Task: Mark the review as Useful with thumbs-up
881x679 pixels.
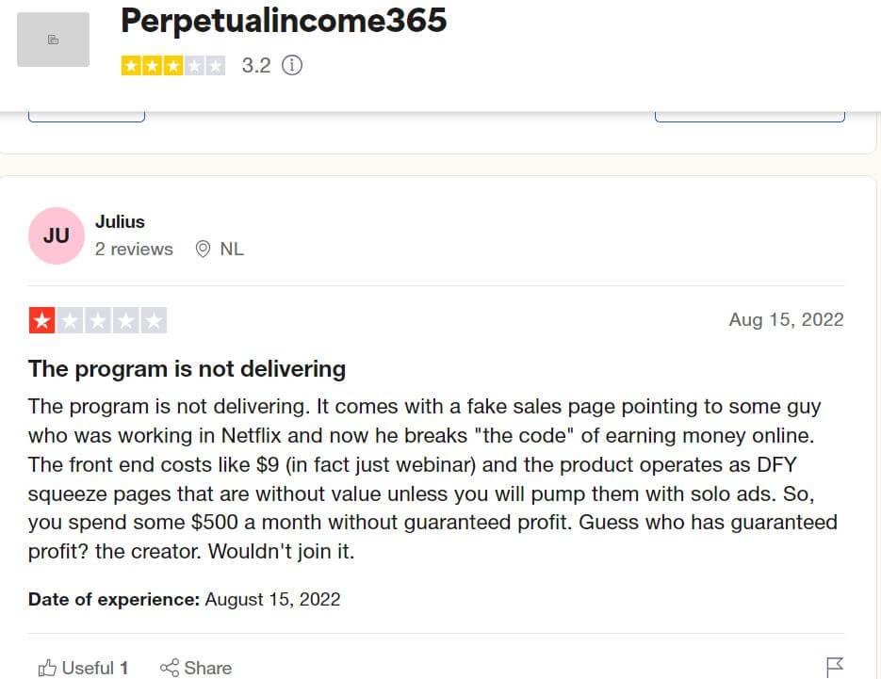Action: (x=47, y=668)
